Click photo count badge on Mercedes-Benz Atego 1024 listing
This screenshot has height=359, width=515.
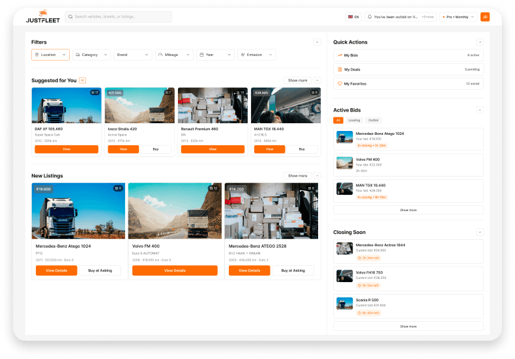tap(118, 188)
